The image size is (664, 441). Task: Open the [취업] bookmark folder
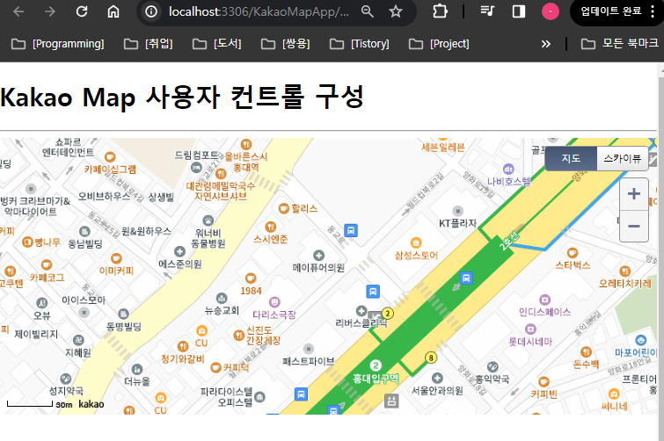tap(149, 44)
